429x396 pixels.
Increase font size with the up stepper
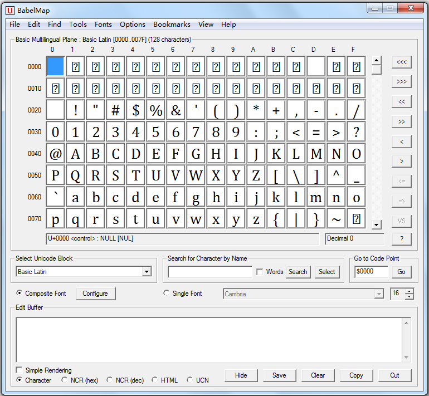[x=410, y=291]
